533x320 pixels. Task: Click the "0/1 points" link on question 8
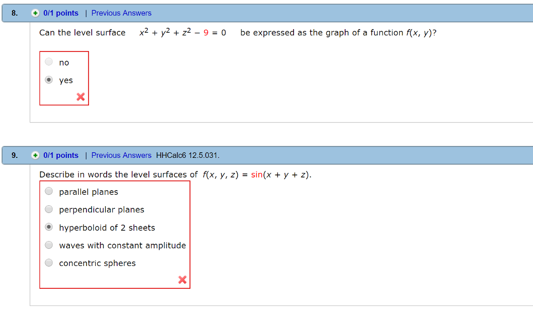tap(60, 12)
